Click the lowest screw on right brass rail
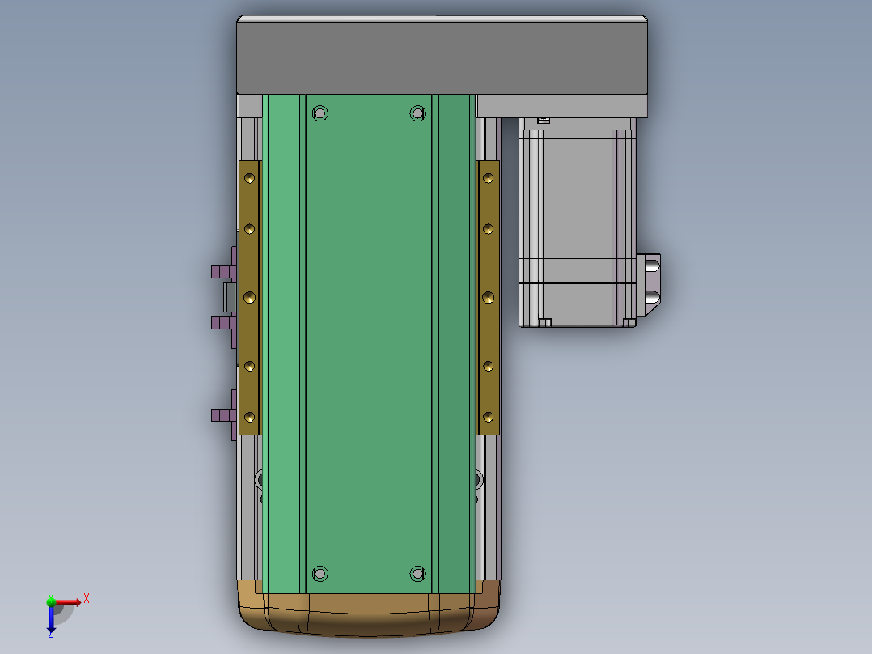Image resolution: width=872 pixels, height=654 pixels. pos(488,417)
